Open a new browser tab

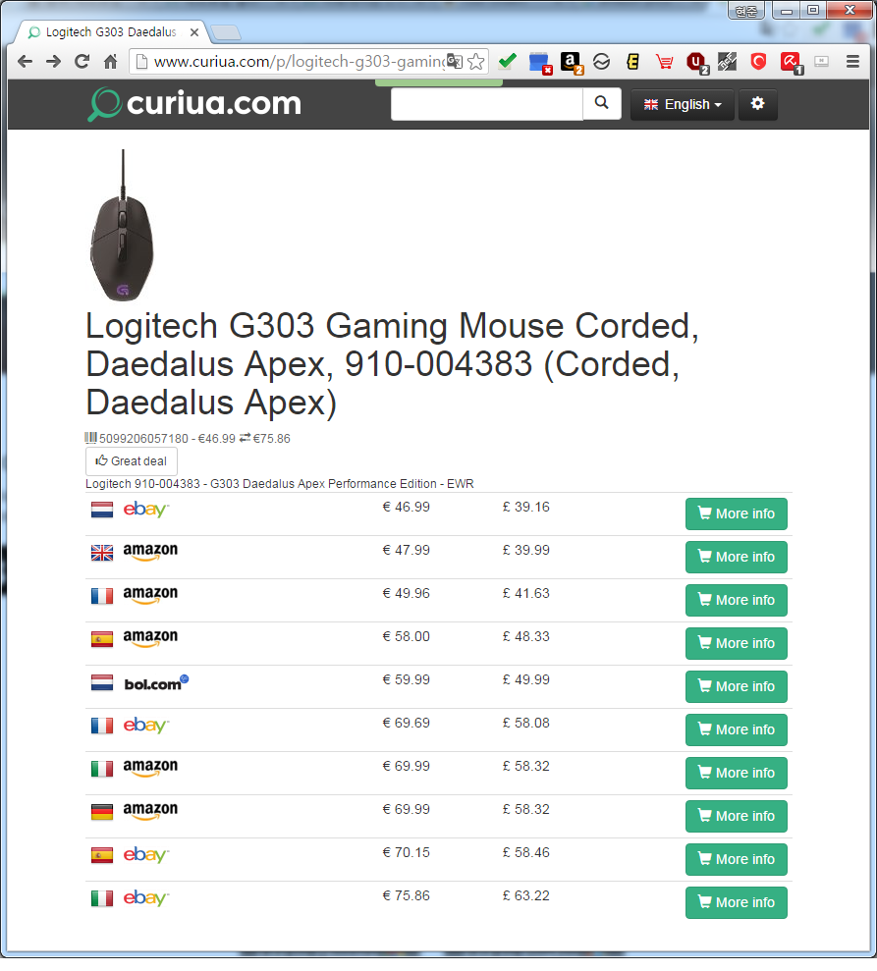tap(226, 33)
